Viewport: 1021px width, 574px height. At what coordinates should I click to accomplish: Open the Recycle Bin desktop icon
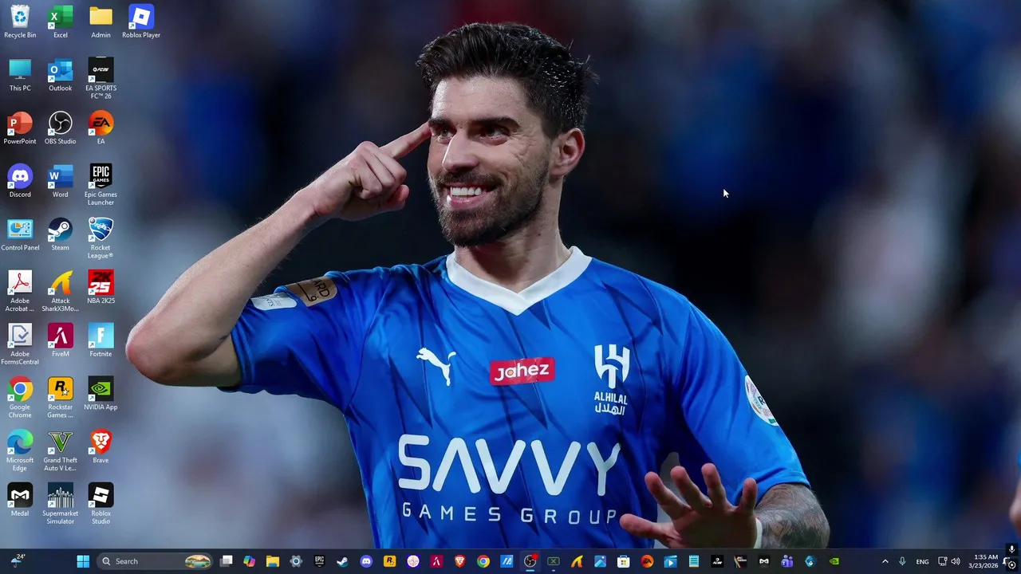coord(20,22)
